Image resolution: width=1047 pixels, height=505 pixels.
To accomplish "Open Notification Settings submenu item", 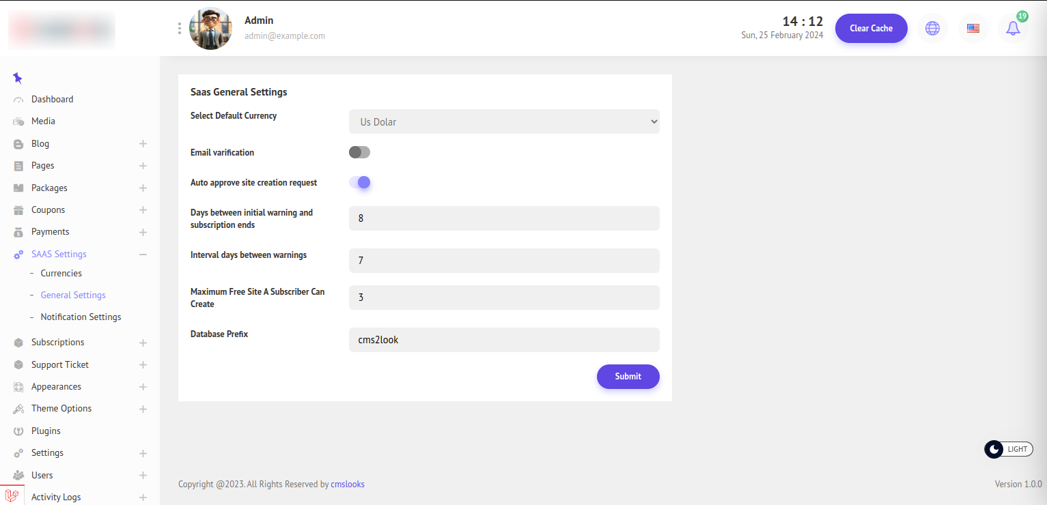I will coord(81,317).
